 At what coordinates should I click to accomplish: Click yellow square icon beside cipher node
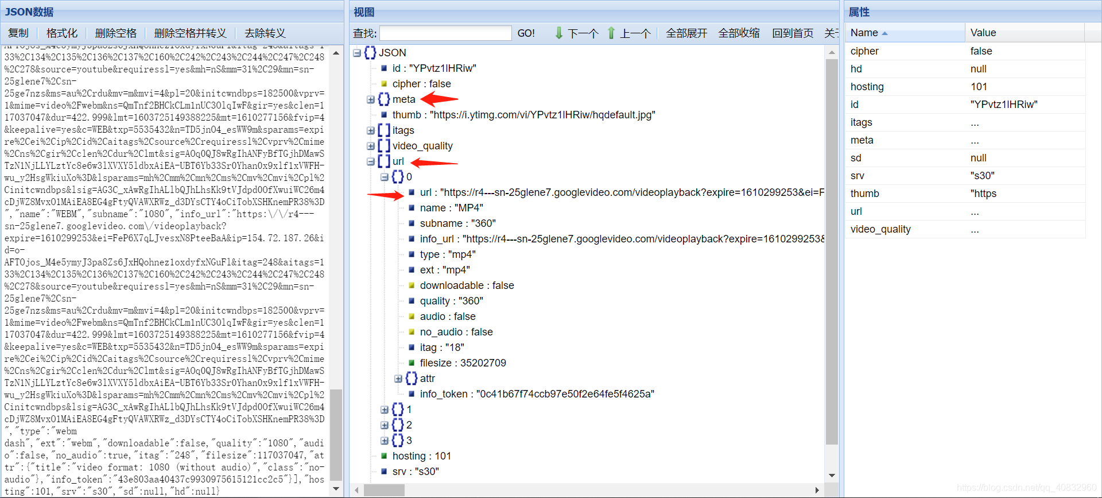(x=384, y=84)
